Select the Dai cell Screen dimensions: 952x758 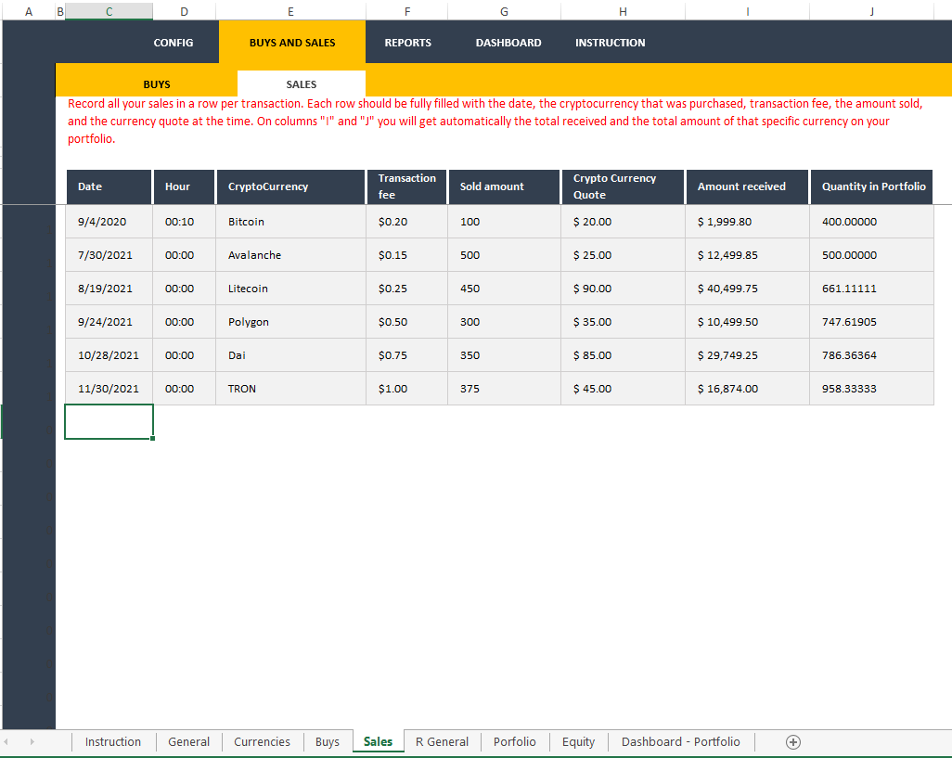click(290, 355)
